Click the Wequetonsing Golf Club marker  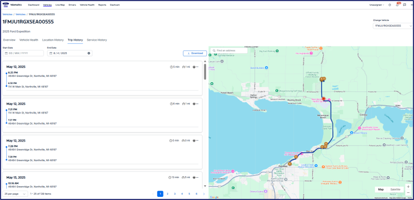pos(277,91)
